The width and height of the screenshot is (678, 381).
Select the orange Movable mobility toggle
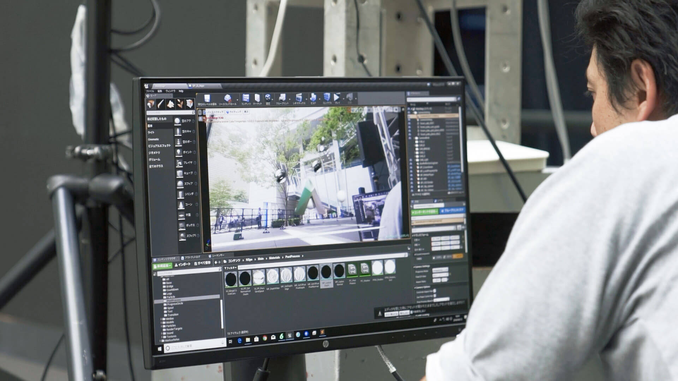(458, 256)
